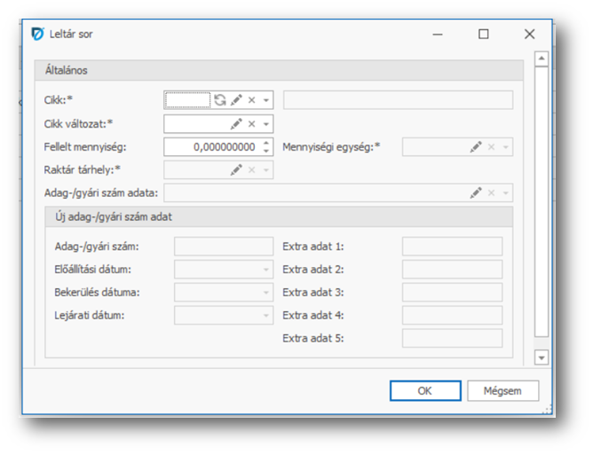Click the scrollbar down arrow
The height and width of the screenshot is (455, 593).
click(542, 357)
